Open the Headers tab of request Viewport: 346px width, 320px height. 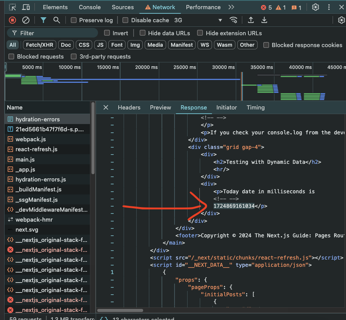(129, 108)
